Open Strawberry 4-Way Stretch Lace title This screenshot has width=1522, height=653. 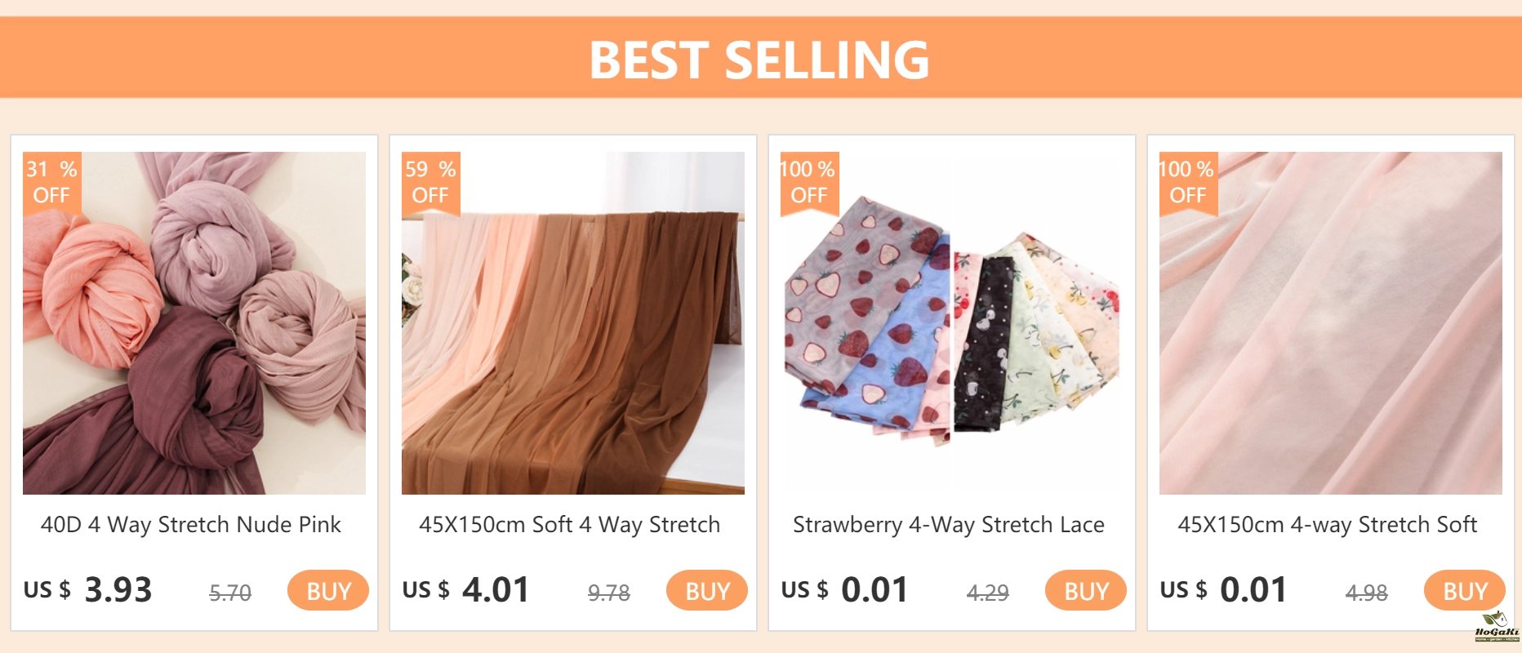(949, 525)
